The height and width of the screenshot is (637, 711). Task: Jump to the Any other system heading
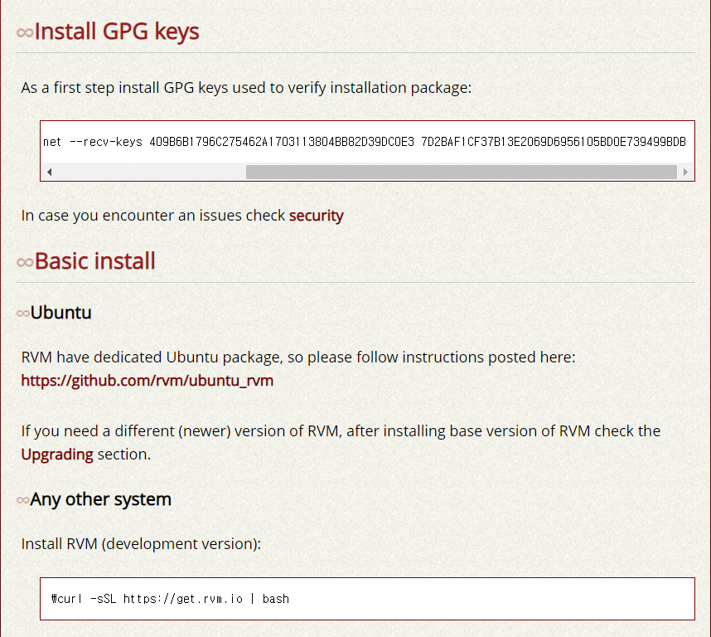point(101,499)
